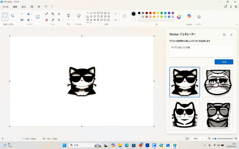Select the Eraser tool
Viewport: 239px width, 149px height.
pos(47,20)
